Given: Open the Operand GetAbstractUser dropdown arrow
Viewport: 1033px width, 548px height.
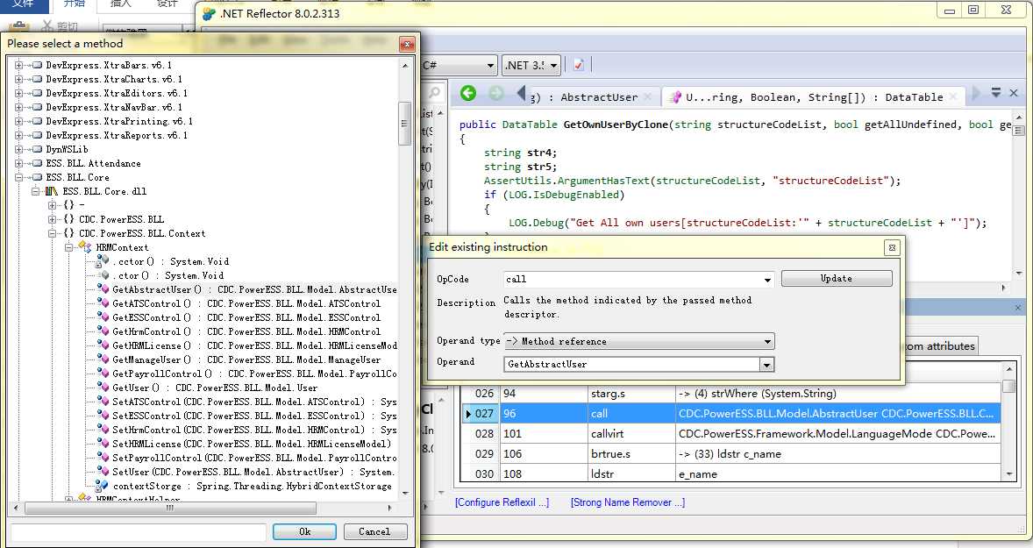Looking at the screenshot, I should 766,364.
